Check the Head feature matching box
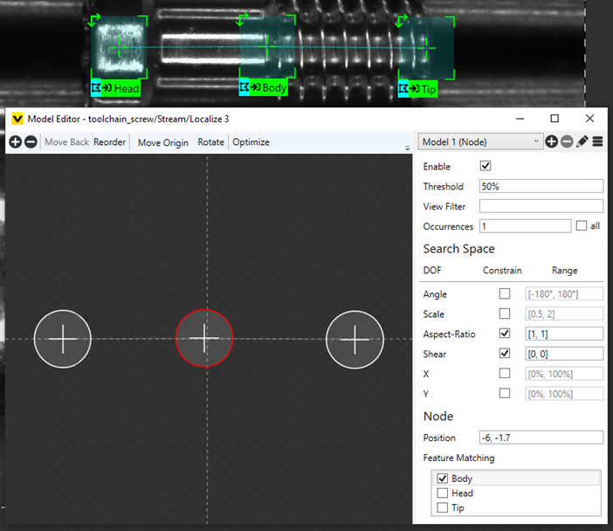 [442, 493]
